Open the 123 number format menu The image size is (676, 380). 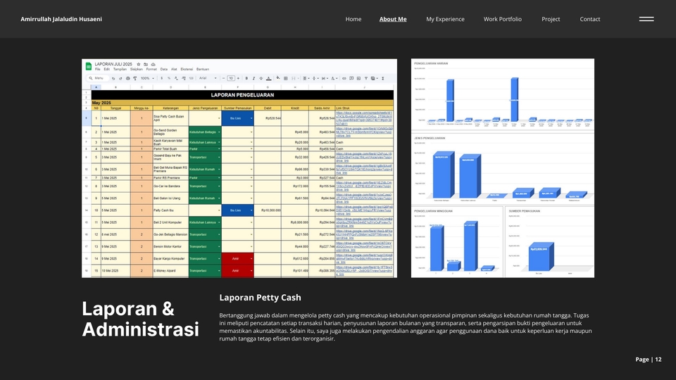pyautogui.click(x=192, y=78)
